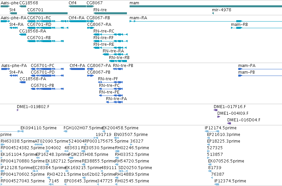The width and height of the screenshot is (282, 186).
Task: Select the CG8067-RB transcript
Action: coord(90,21)
